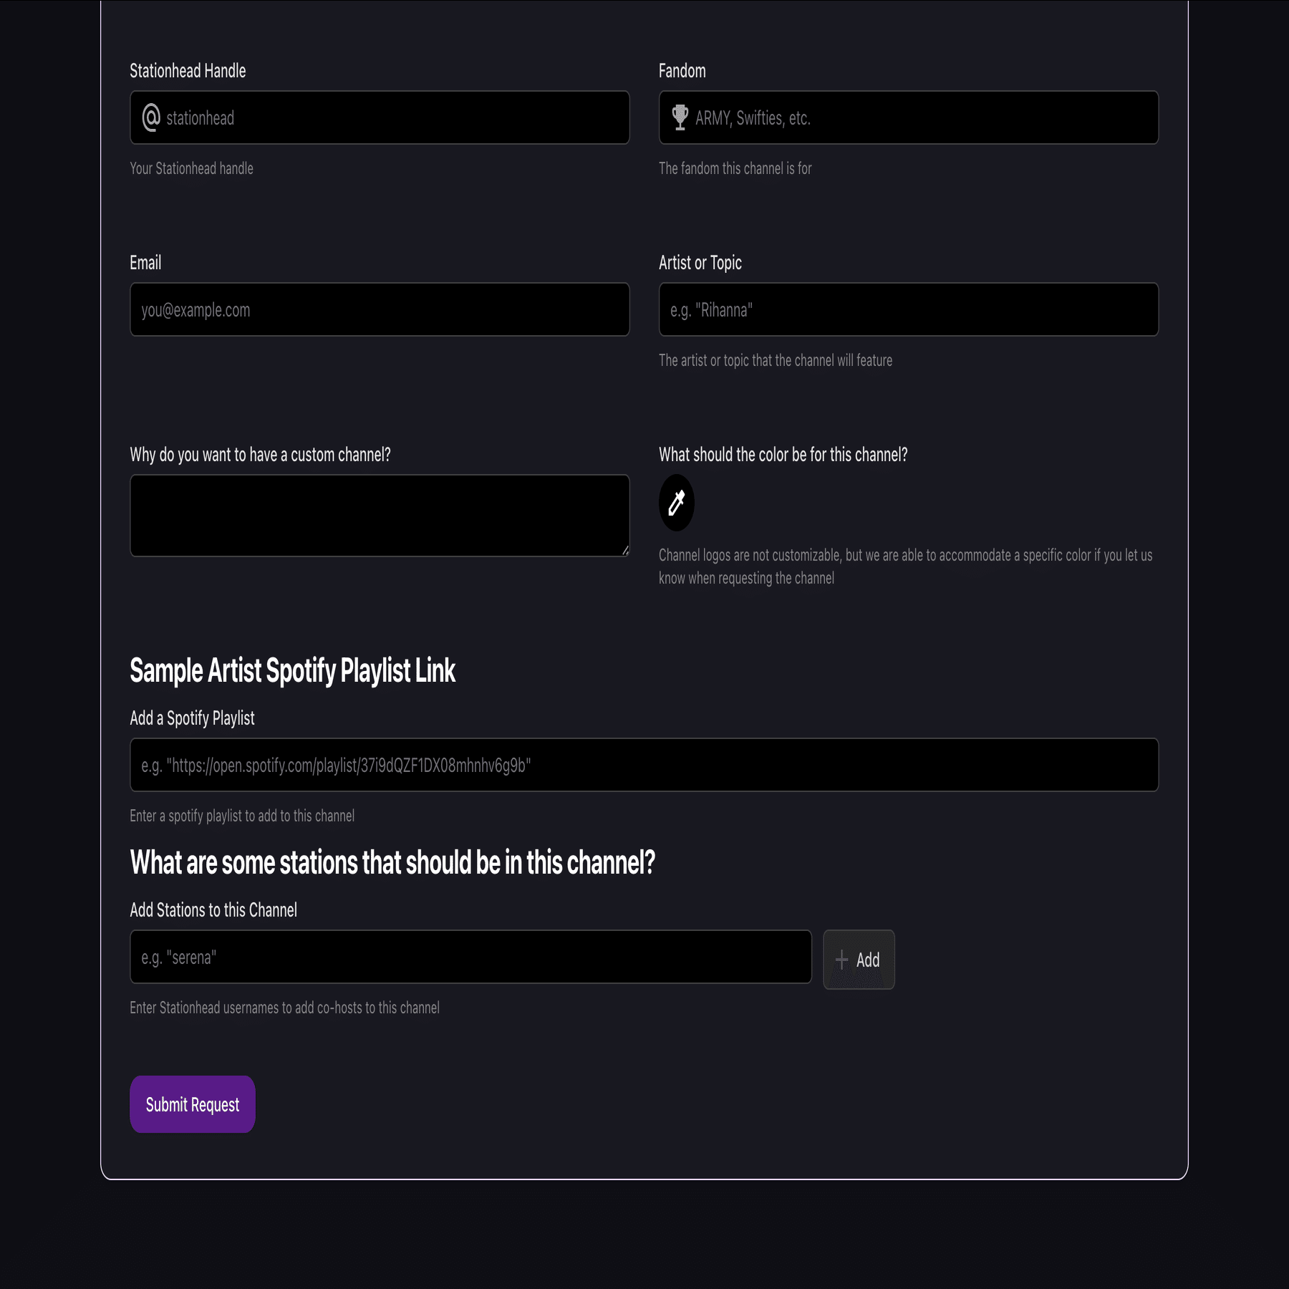
Task: Click the "Why do you want" question label
Action: [x=260, y=455]
